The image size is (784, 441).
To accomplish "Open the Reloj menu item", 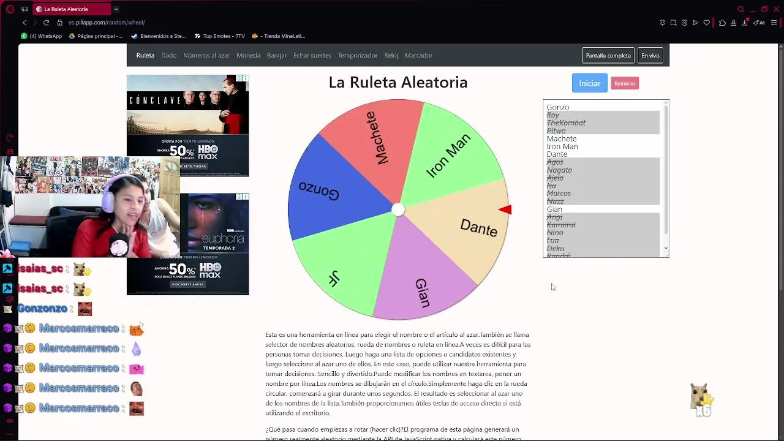I will tap(391, 55).
